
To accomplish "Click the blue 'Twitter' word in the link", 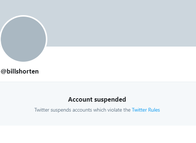I will 139,110.
